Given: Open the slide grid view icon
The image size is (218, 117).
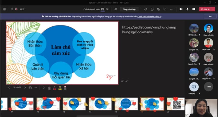Looking at the screenshot, I should (30, 88).
